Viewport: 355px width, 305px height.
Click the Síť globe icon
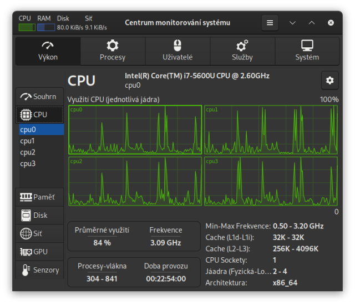pos(26,233)
